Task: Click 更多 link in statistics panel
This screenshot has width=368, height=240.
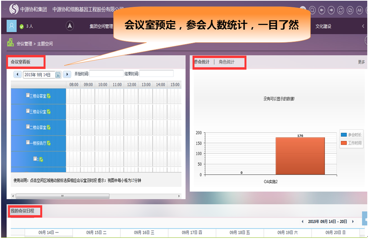Action: point(361,62)
